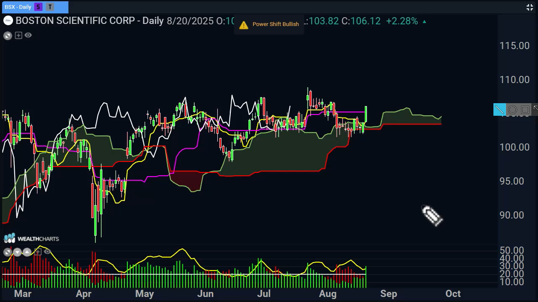Click the 115.00 price axis label
Image resolution: width=538 pixels, height=302 pixels.
tap(514, 46)
